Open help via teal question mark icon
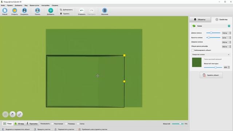Screen dimensions: 233x131 point(229,26)
